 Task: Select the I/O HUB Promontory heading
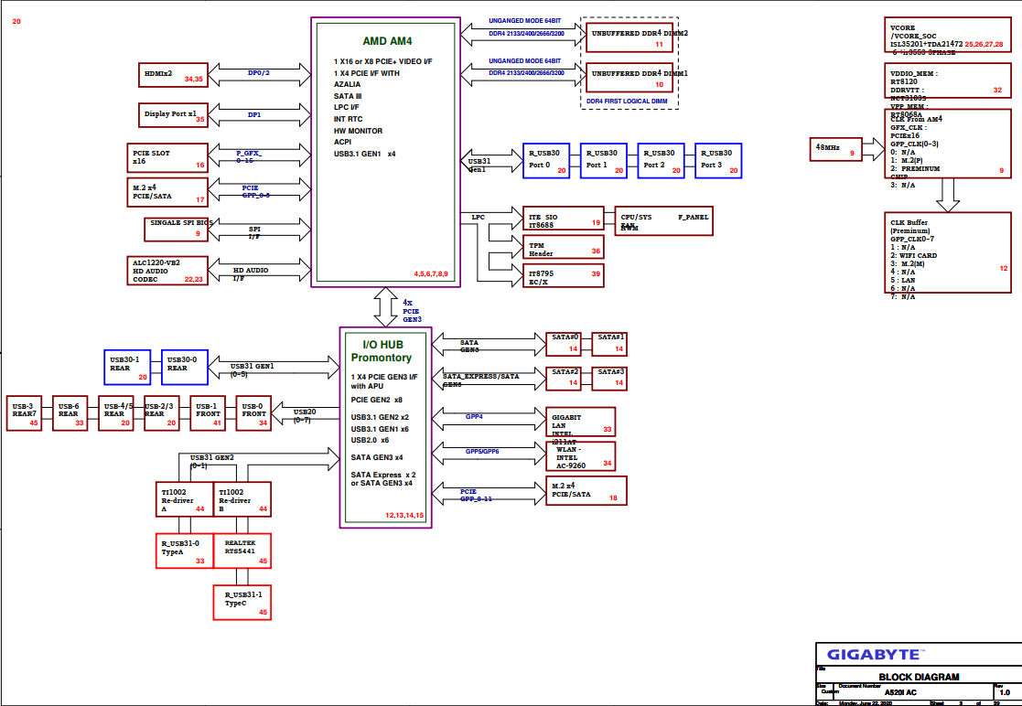[382, 351]
